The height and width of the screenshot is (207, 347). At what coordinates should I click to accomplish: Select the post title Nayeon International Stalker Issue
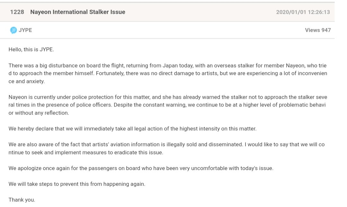click(x=78, y=12)
